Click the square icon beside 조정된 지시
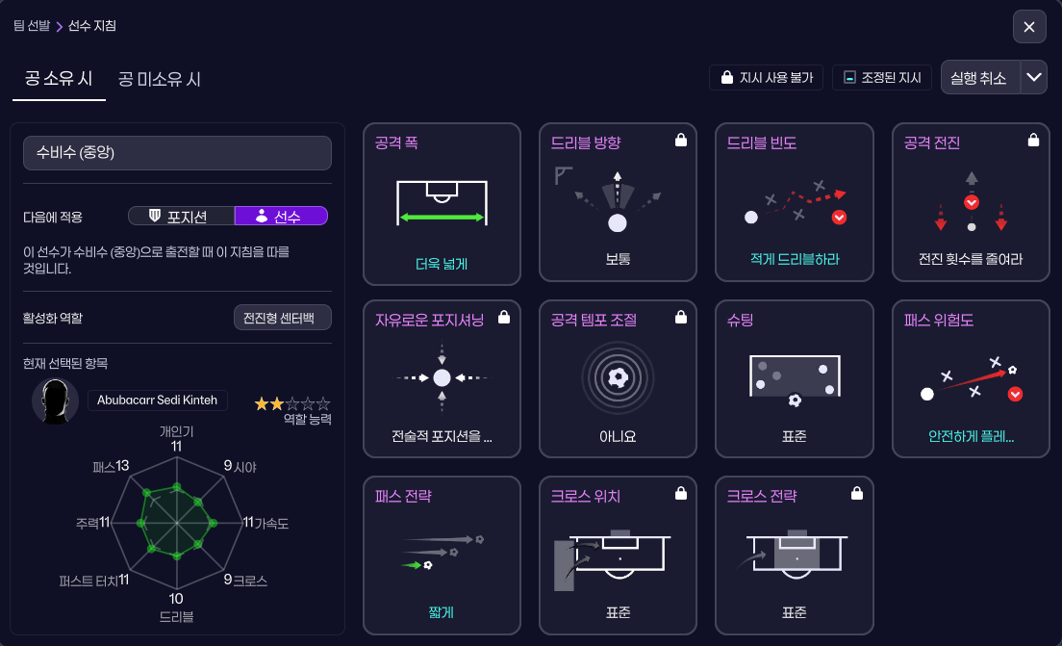1062x646 pixels. click(848, 78)
